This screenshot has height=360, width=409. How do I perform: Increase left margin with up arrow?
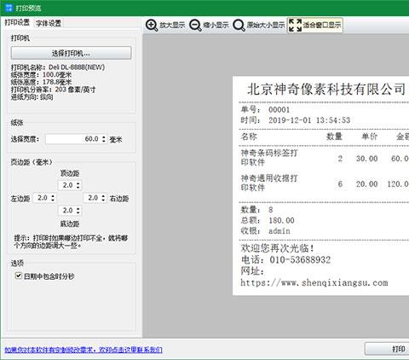point(53,195)
